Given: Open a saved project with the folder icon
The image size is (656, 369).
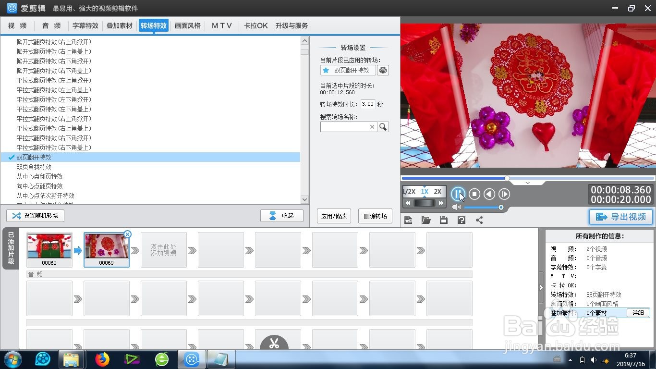Looking at the screenshot, I should pyautogui.click(x=426, y=220).
